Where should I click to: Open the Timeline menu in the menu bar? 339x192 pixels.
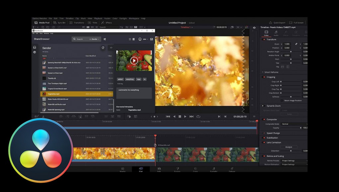70,19
